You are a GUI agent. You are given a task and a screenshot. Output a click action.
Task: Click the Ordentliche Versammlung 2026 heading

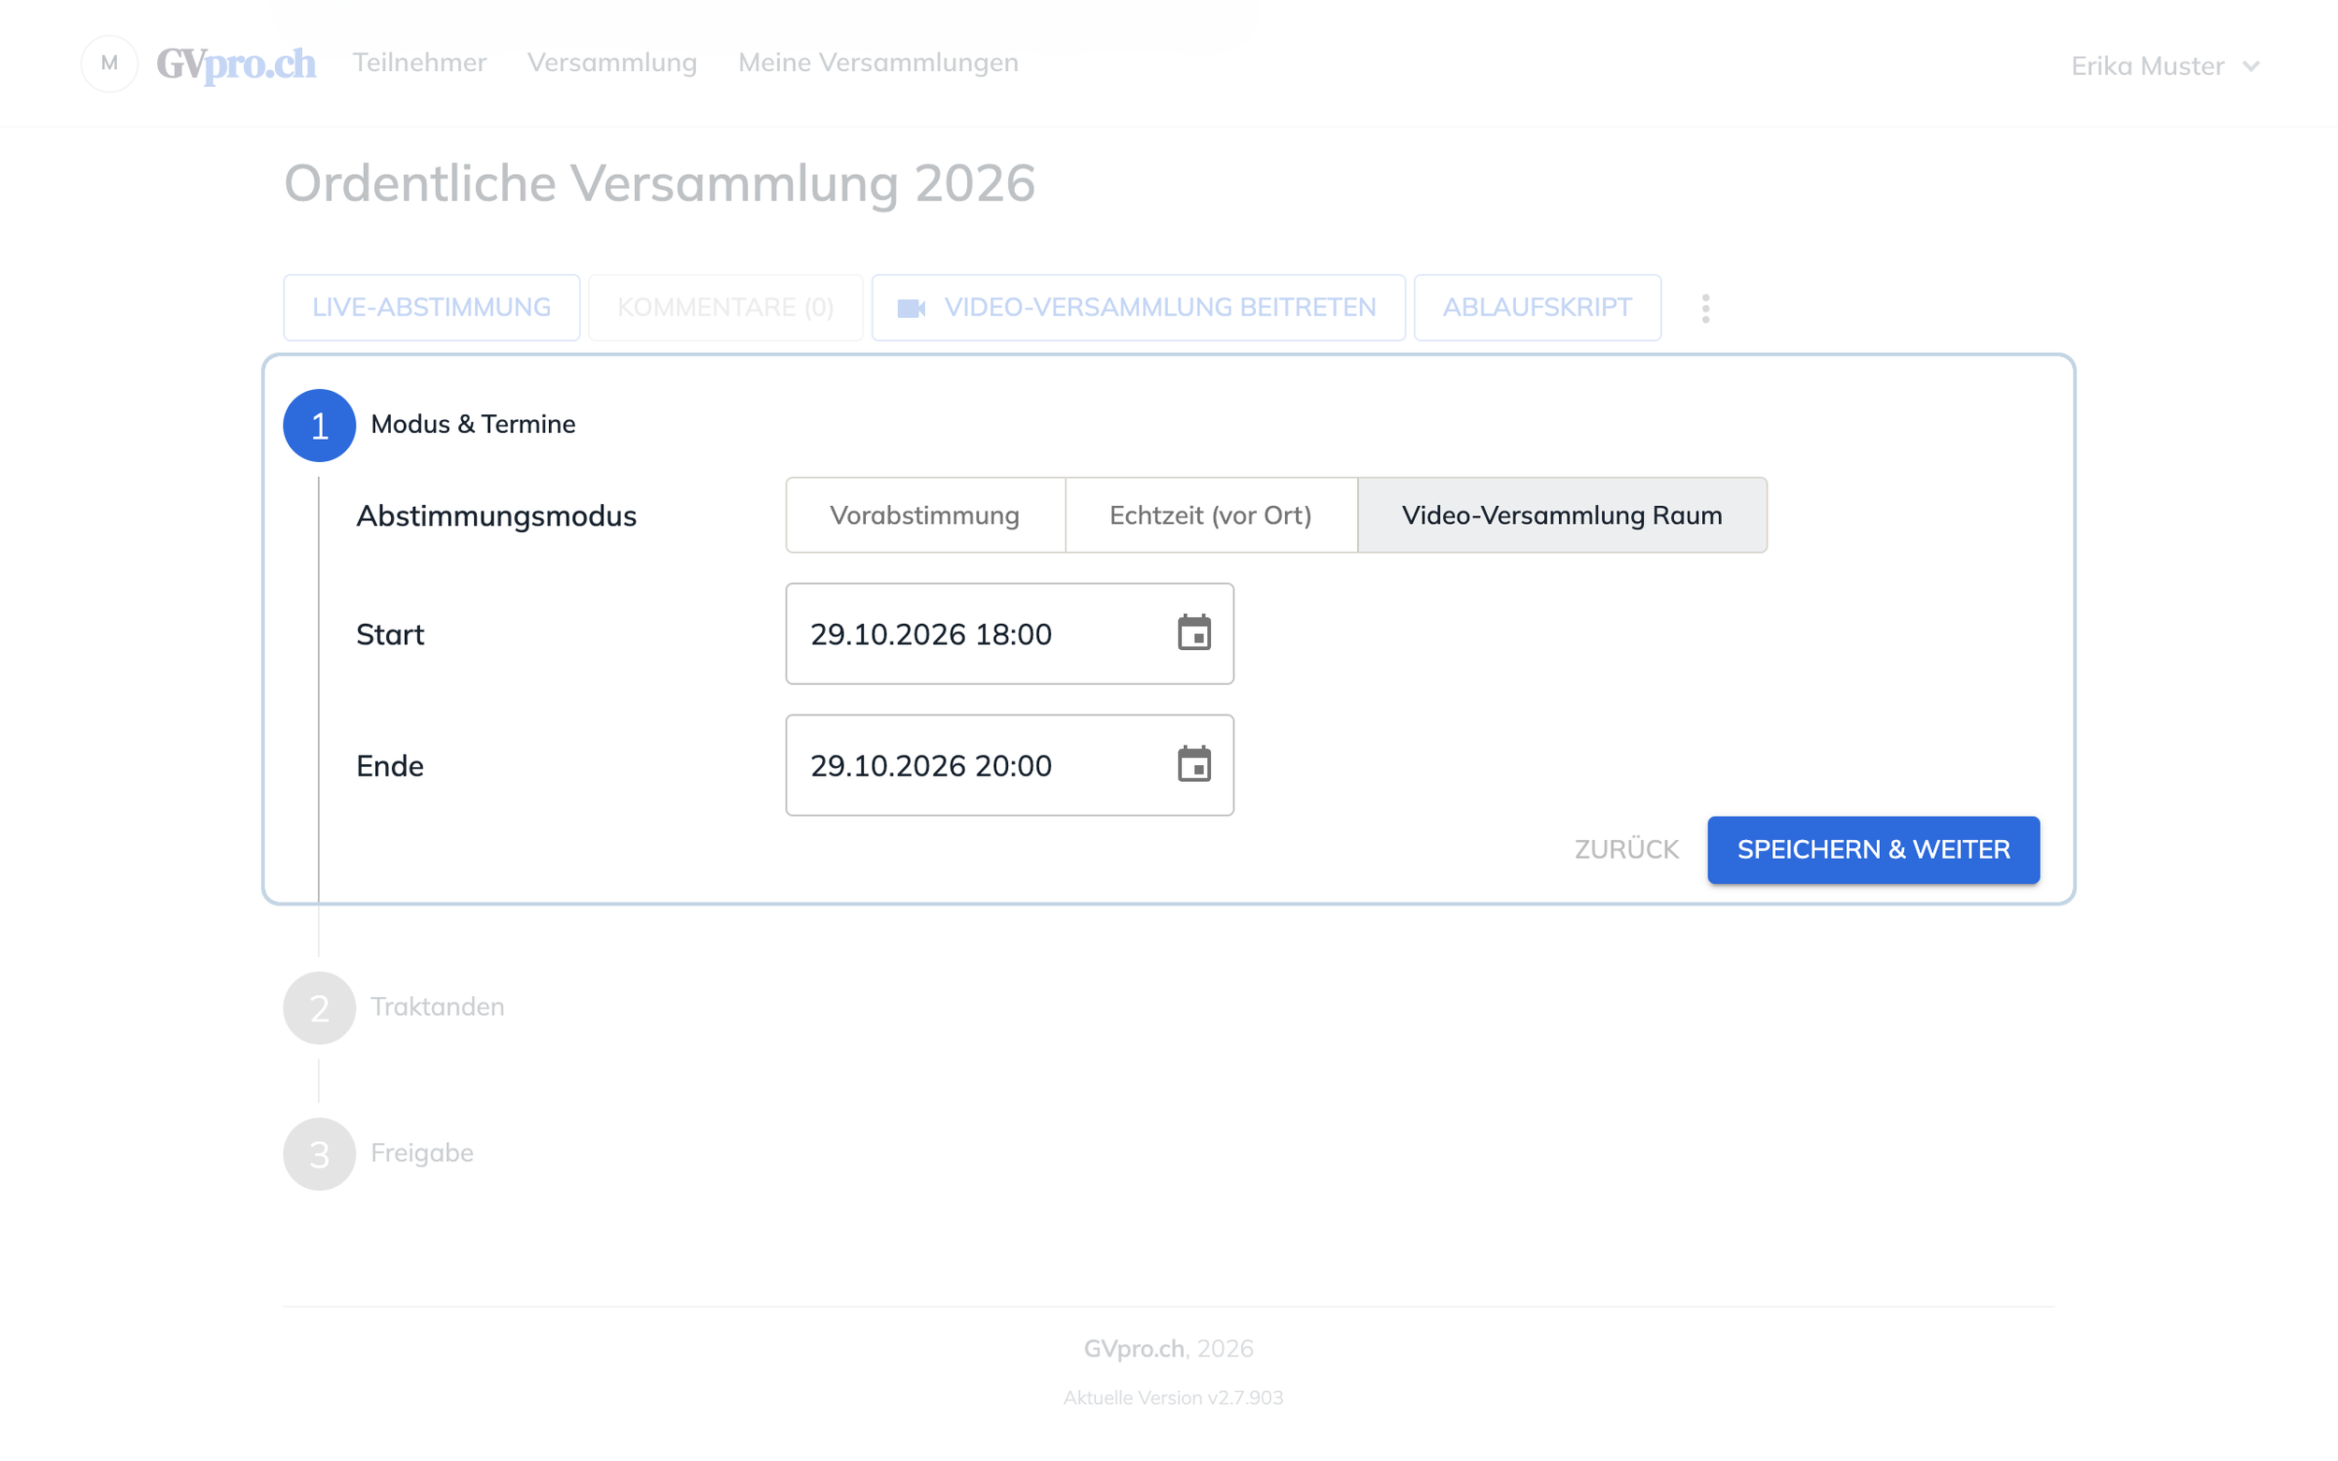660,182
